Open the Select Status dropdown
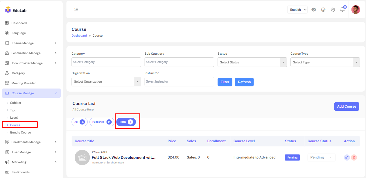Screen dimensions: 366x178 [252, 62]
